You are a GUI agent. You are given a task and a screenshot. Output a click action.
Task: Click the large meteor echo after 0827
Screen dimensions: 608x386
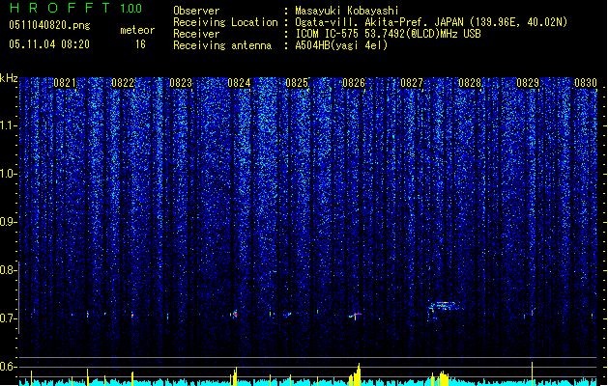(x=444, y=307)
